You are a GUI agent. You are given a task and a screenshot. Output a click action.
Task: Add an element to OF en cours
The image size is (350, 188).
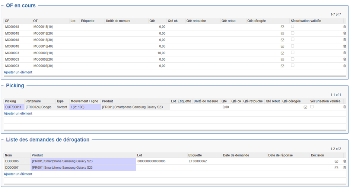pos(18,72)
